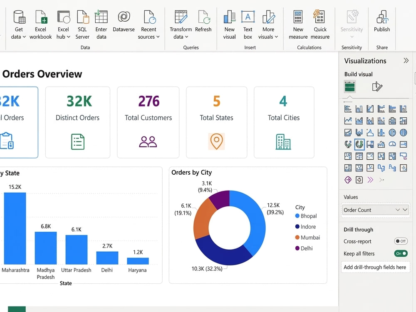416x312 pixels.
Task: Click the Haryana bar
Action: coord(138,261)
